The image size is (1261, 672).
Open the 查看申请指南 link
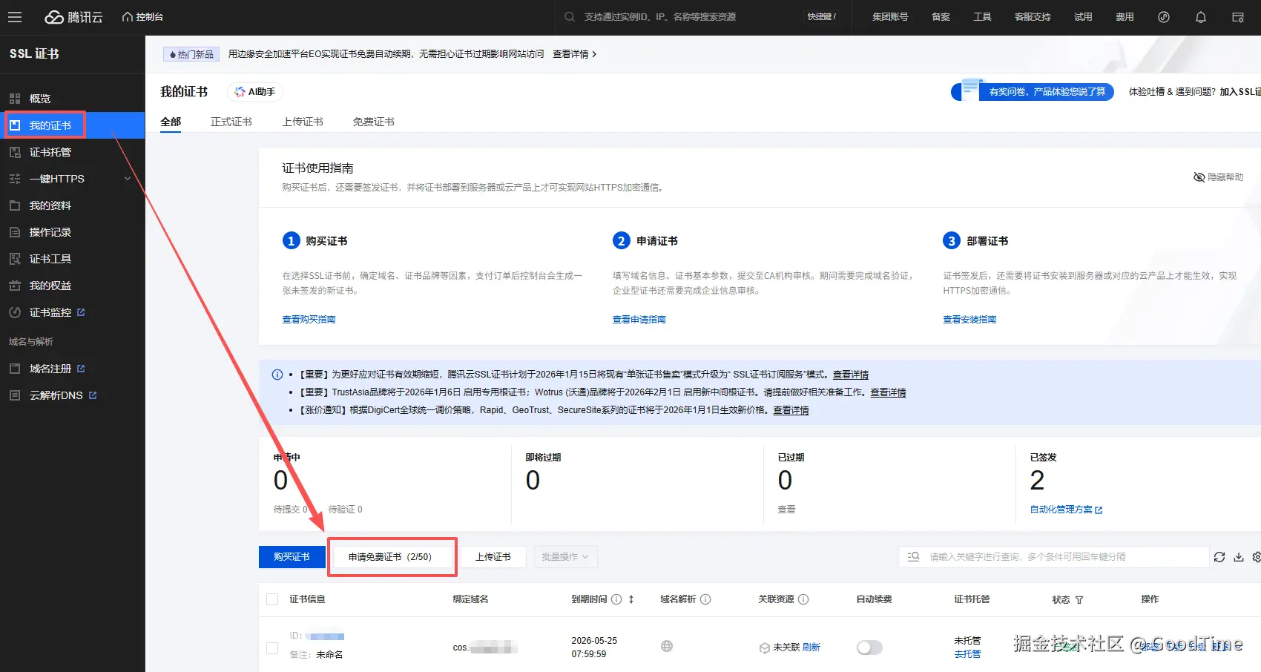point(639,320)
